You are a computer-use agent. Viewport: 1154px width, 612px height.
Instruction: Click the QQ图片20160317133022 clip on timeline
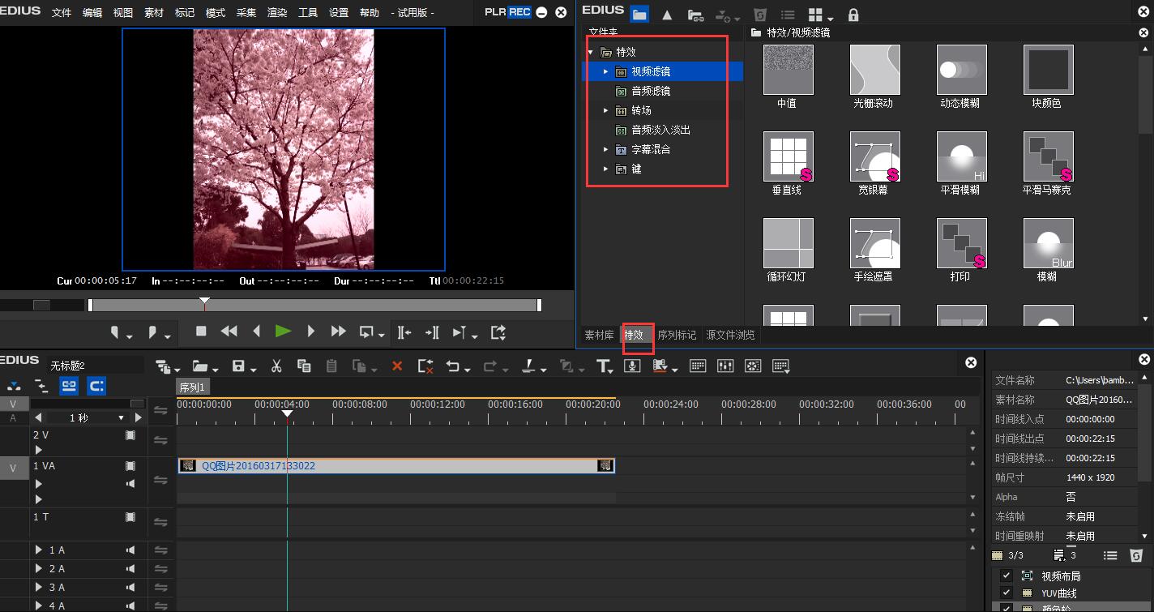395,466
